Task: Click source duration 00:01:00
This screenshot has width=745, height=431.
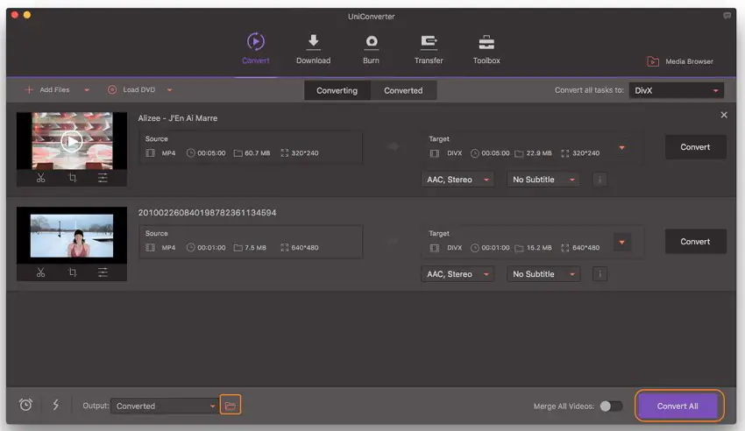Action: (211, 247)
